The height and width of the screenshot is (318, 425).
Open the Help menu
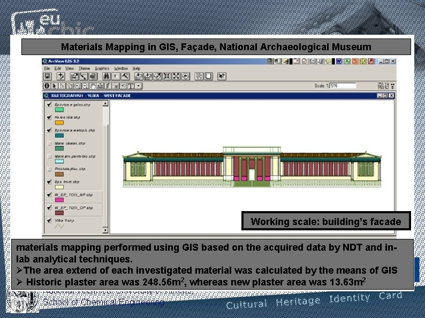[136, 68]
